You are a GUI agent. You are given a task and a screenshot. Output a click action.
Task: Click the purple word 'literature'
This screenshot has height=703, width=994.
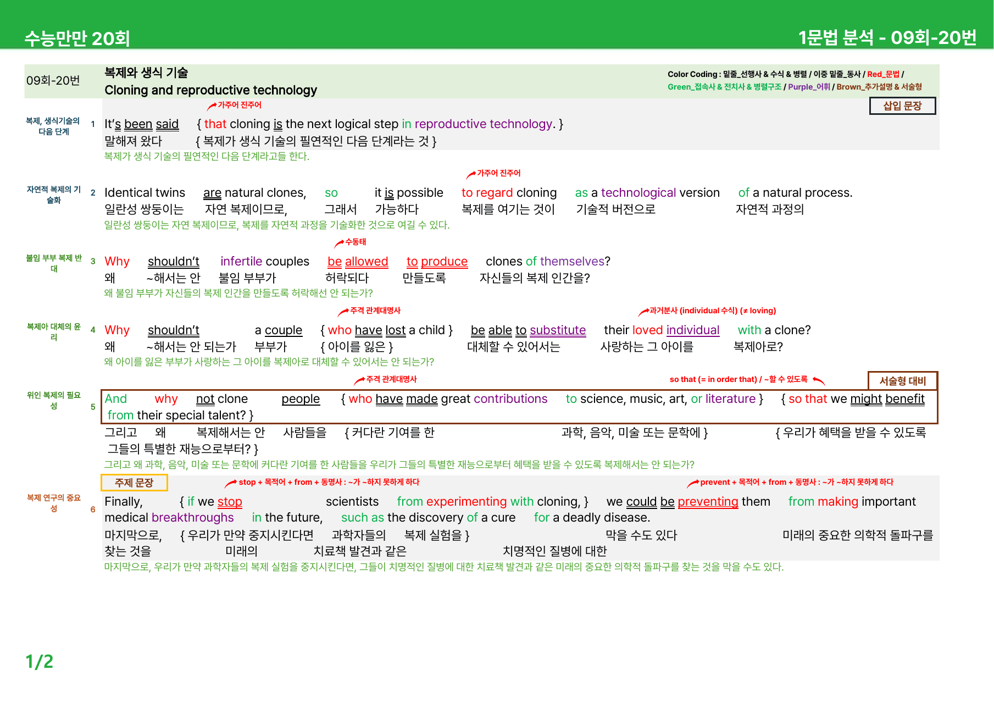730,399
